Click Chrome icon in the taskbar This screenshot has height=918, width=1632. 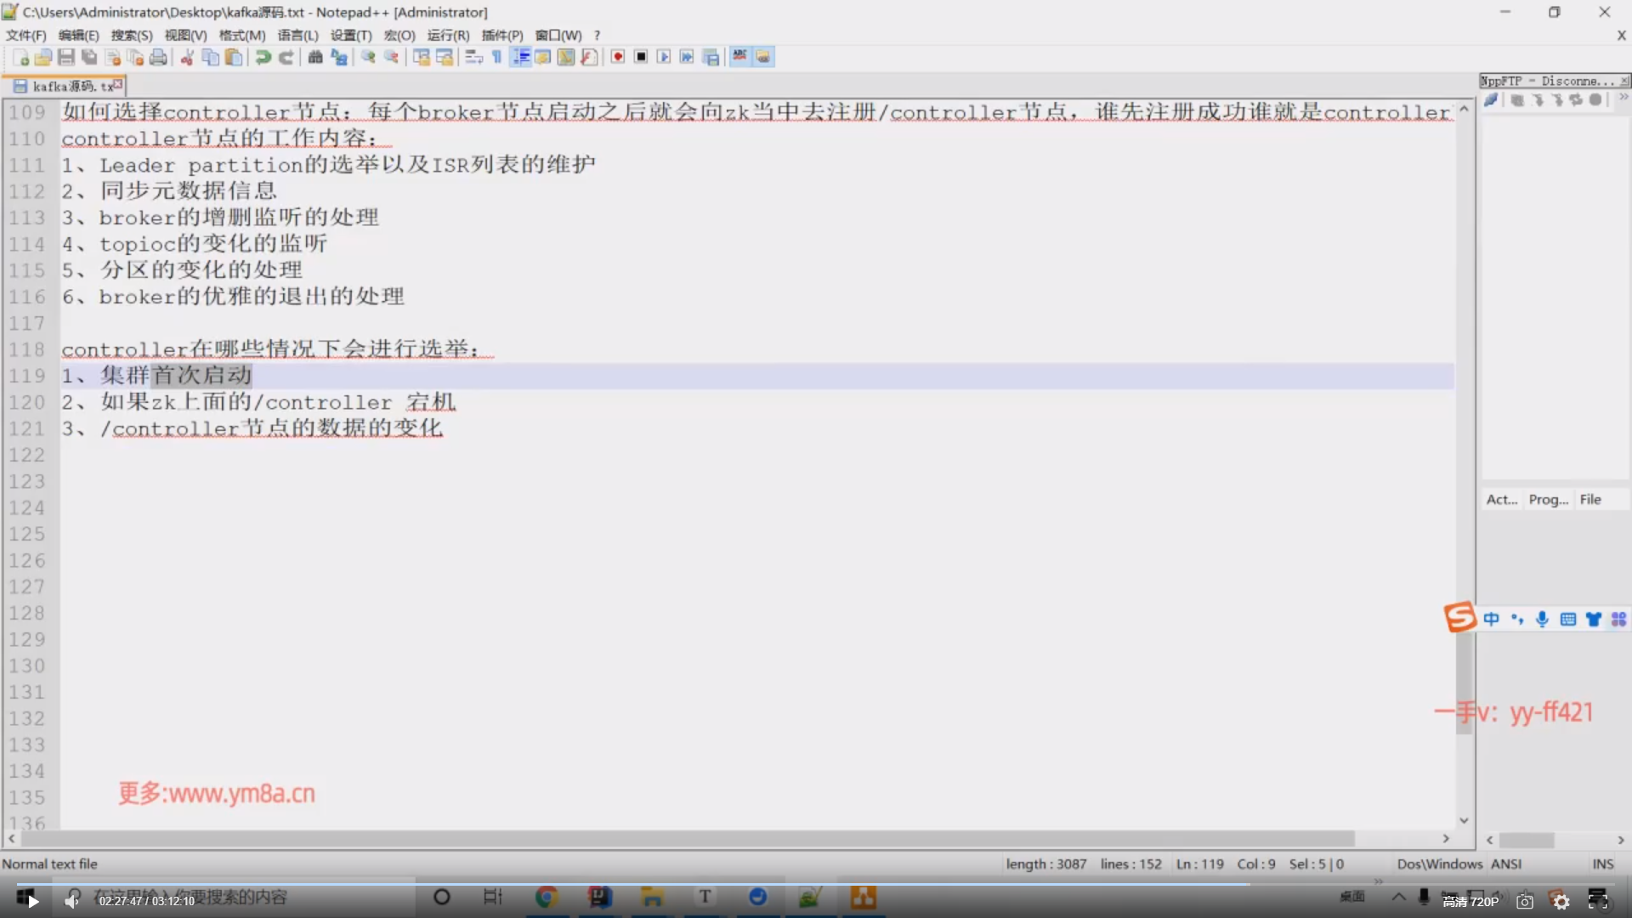(546, 897)
